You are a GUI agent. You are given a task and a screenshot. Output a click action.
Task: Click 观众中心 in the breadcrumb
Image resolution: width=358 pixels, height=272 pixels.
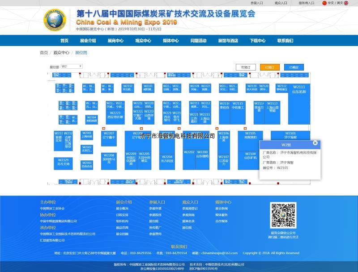click(61, 53)
